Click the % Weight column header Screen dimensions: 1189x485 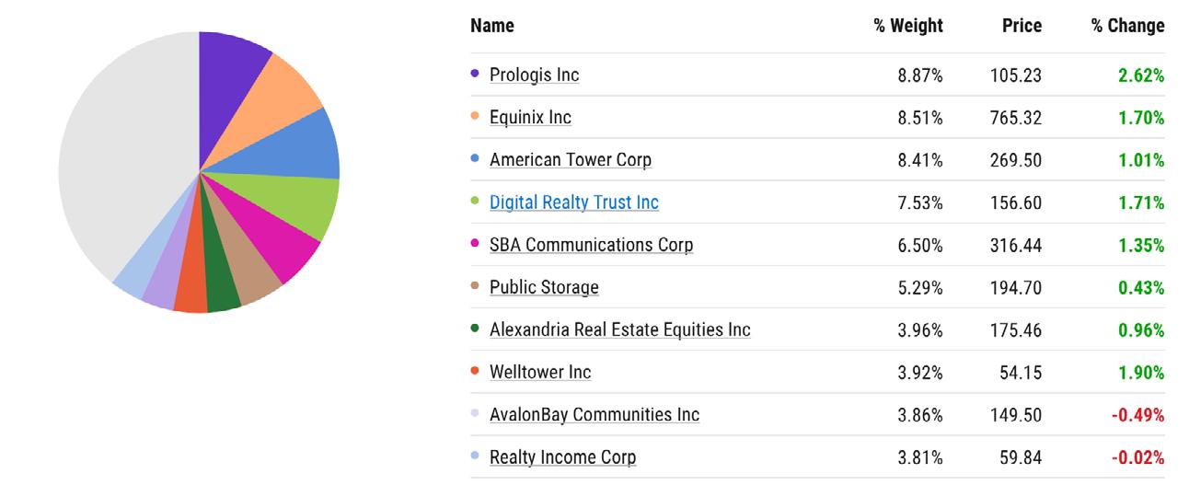pyautogui.click(x=908, y=26)
